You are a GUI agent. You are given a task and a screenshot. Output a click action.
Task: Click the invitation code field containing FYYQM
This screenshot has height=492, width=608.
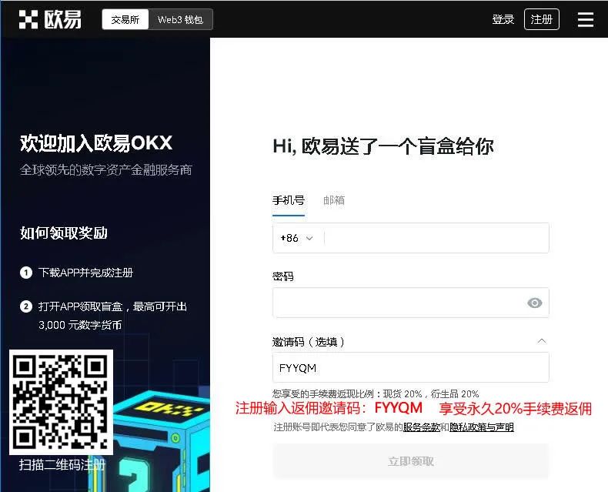(x=411, y=367)
